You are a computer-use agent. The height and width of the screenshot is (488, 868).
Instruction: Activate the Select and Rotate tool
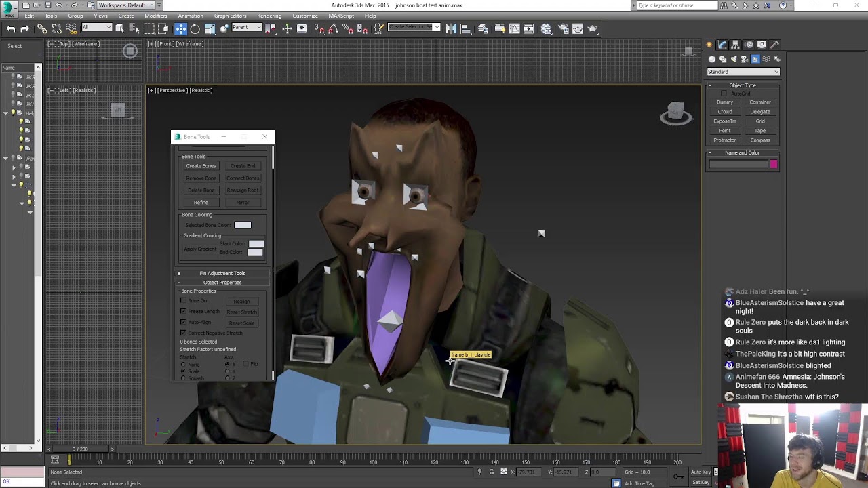[195, 28]
